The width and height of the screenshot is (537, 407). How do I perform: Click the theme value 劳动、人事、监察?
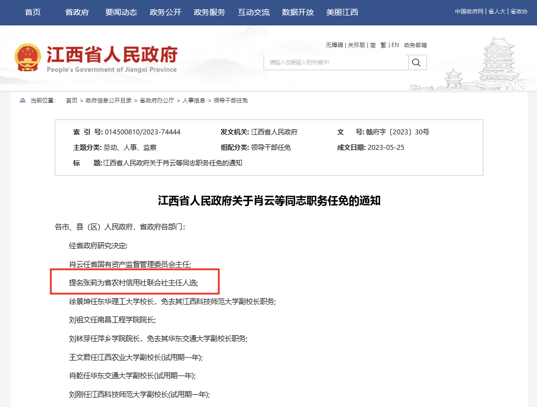coord(130,148)
